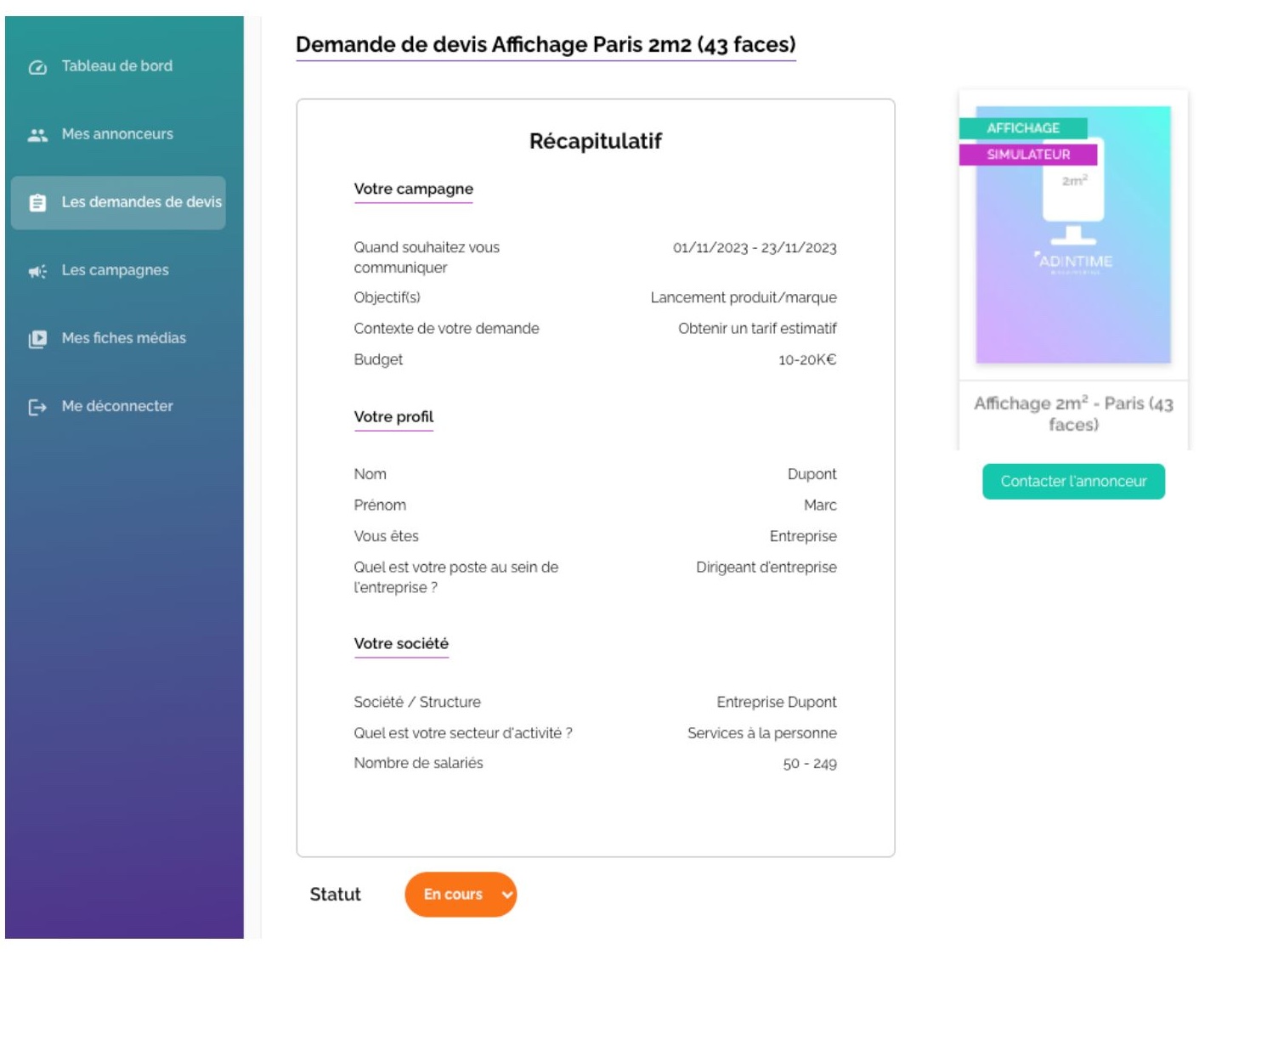Click the media library icon
The width and height of the screenshot is (1267, 1062).
coord(37,339)
